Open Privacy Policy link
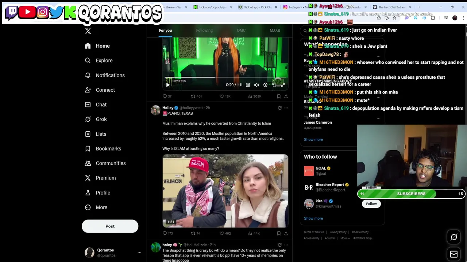Screen dimensions: 467x262 pos(338,232)
